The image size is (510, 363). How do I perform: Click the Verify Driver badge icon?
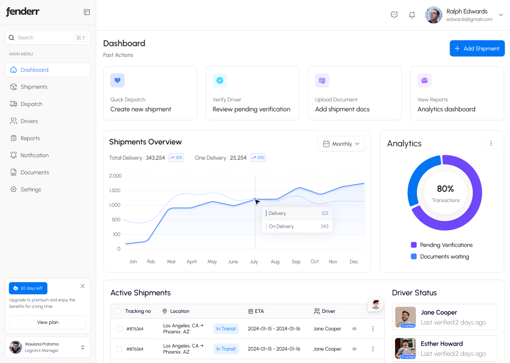tap(220, 80)
